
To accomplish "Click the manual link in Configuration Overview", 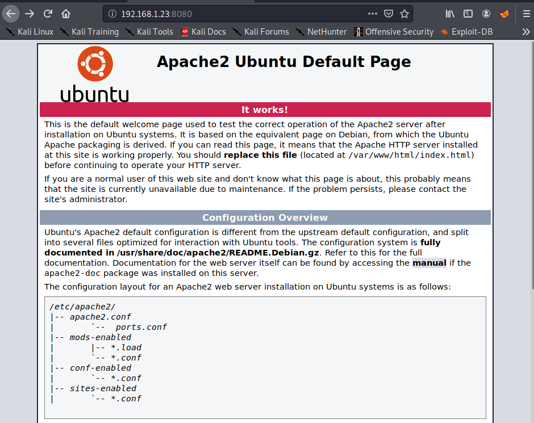I will (x=429, y=263).
